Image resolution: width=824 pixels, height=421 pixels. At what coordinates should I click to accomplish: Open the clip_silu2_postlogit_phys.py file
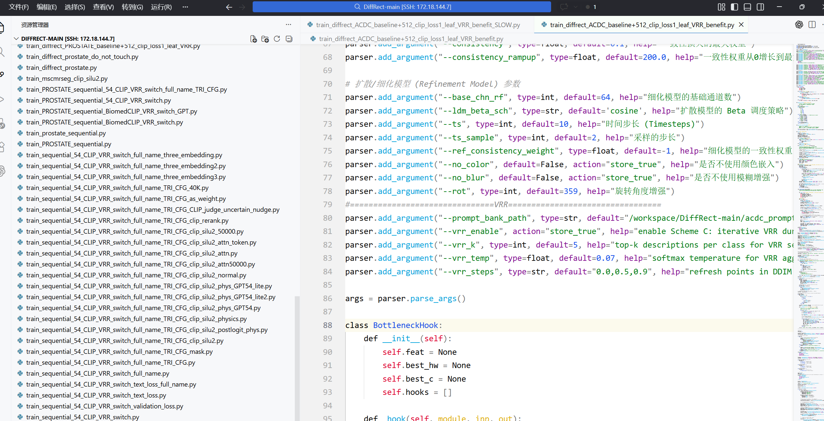point(147,330)
